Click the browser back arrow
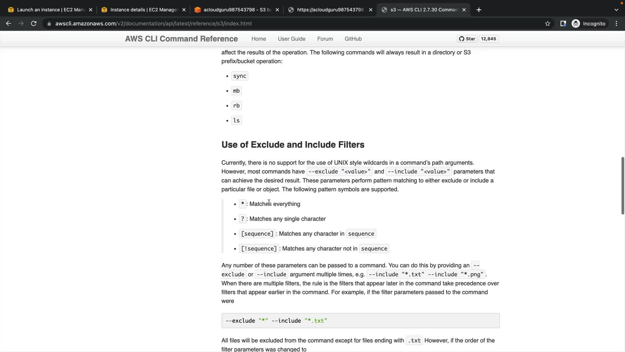The height and width of the screenshot is (352, 625). 9,23
